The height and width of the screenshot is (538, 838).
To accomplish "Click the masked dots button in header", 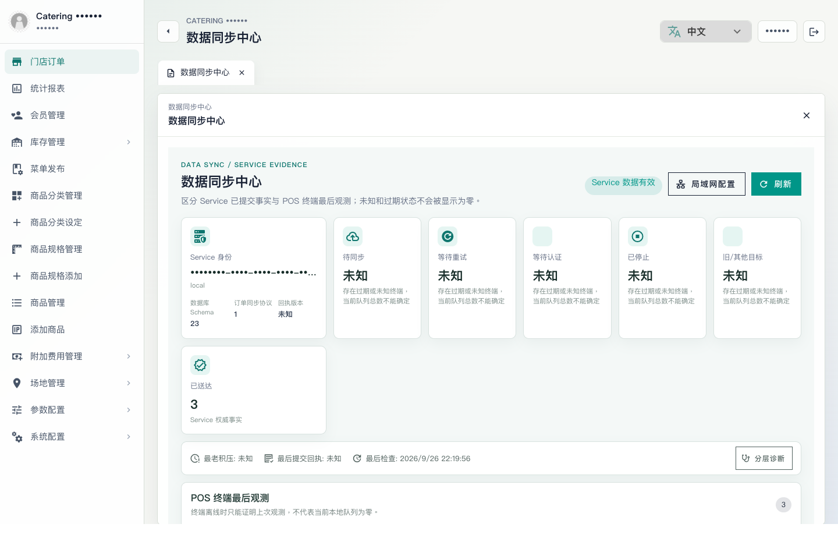I will pyautogui.click(x=777, y=31).
